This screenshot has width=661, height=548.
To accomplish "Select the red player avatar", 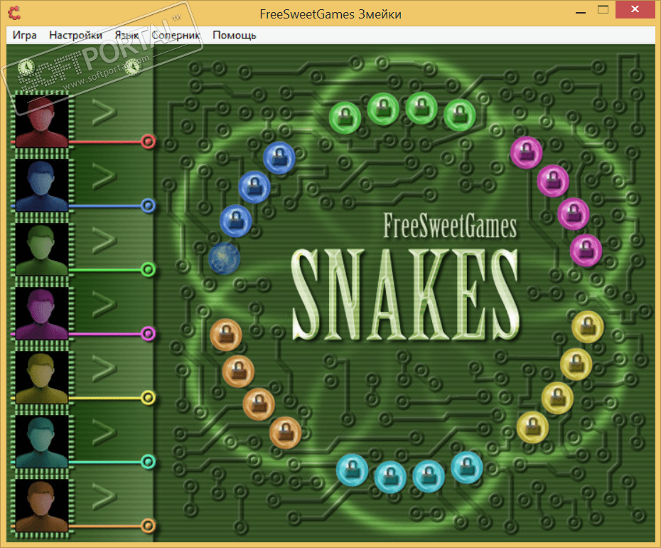I will 41,122.
